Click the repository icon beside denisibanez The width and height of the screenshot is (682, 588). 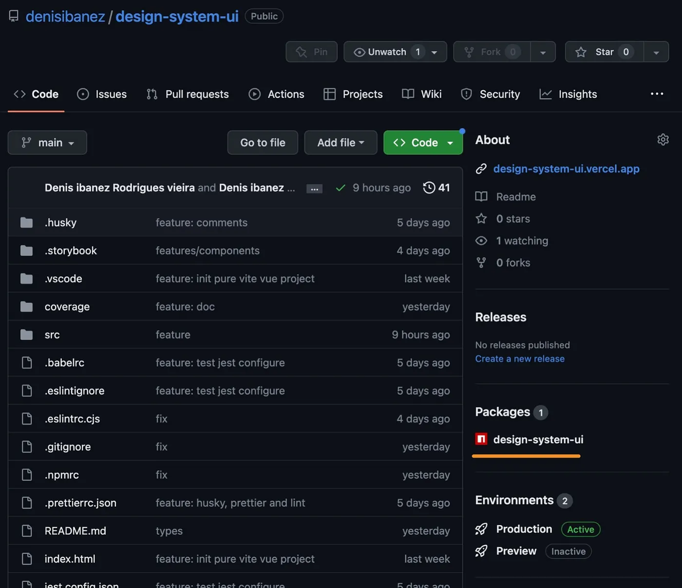tap(14, 16)
